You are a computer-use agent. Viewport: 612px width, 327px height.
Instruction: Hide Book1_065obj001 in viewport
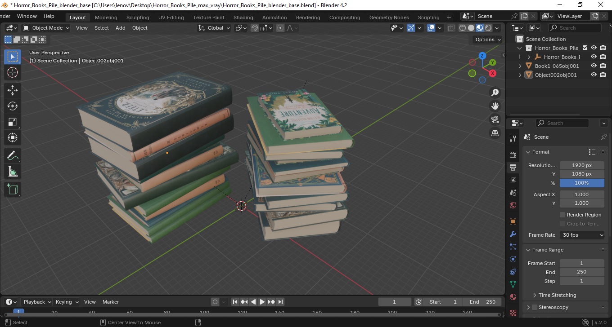pos(594,66)
